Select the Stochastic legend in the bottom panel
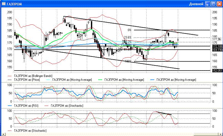This screenshot has width=223, height=136. click(x=27, y=131)
